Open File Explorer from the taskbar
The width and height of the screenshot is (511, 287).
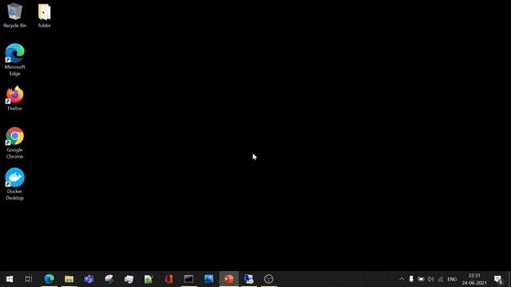click(69, 279)
